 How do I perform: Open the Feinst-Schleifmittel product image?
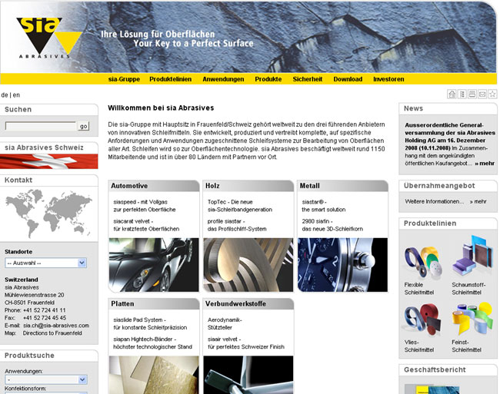(x=472, y=319)
